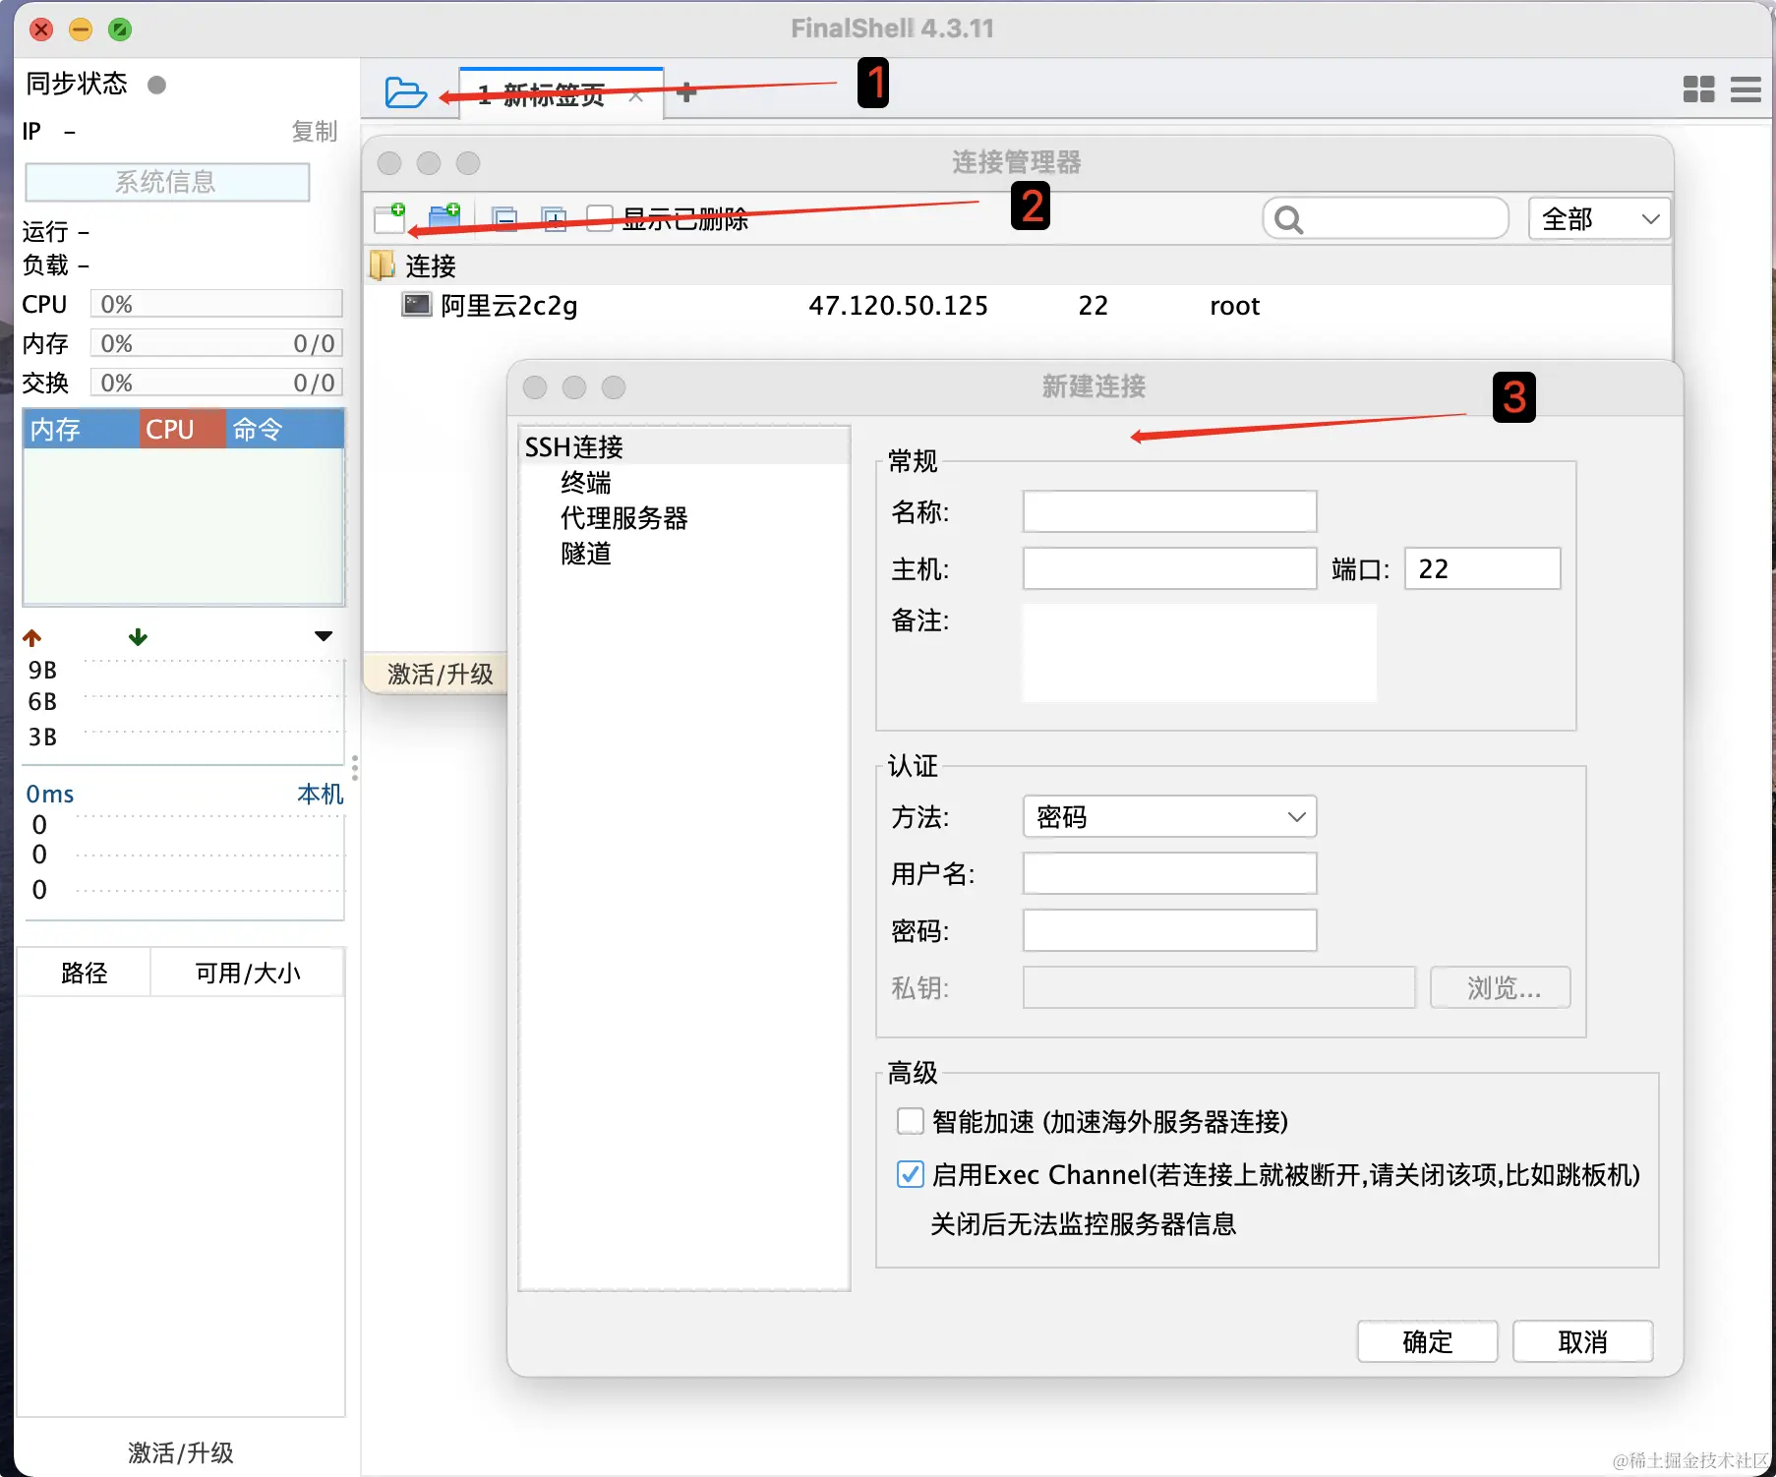This screenshot has width=1776, height=1477.
Task: Click the 备注 text area
Action: [1199, 653]
